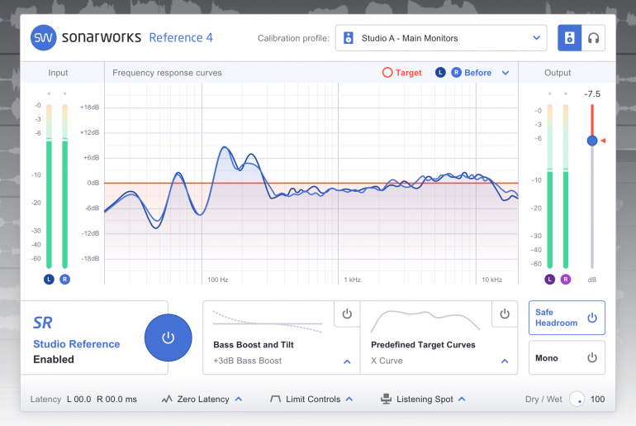Click the Listening Spot chair icon
636x426 pixels.
[x=386, y=400]
